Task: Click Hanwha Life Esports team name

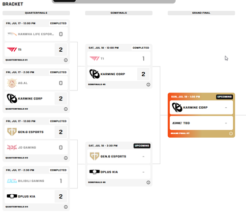Action: [x=36, y=34]
